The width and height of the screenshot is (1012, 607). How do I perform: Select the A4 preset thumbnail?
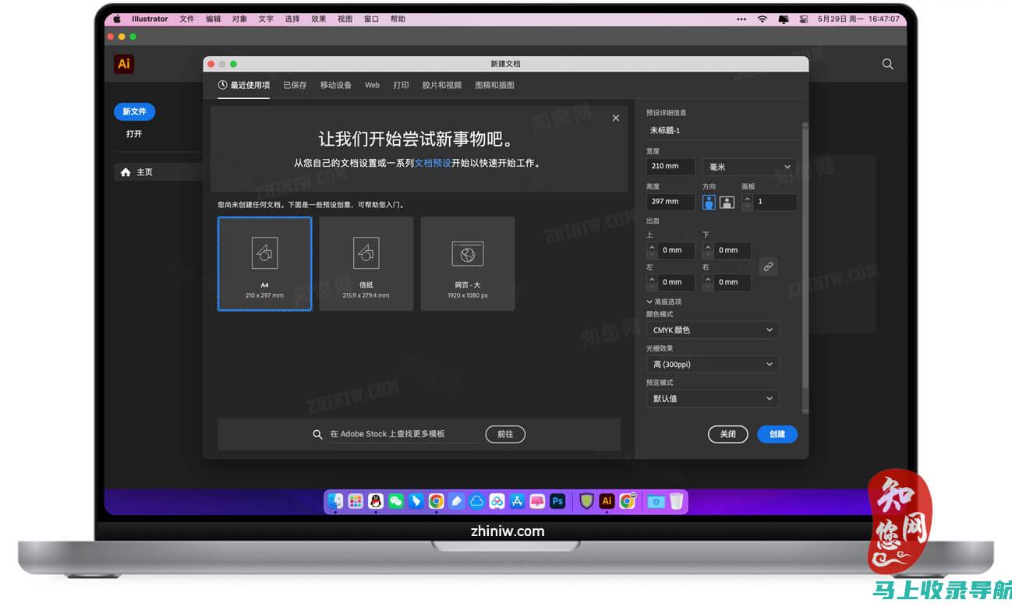pyautogui.click(x=265, y=263)
